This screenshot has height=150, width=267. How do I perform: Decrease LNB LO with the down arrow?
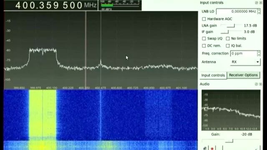[x=259, y=13]
